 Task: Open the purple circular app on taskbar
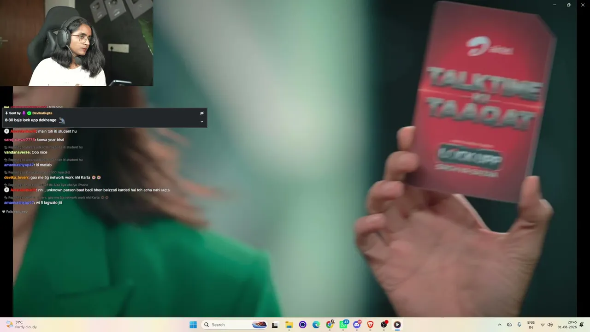(x=302, y=325)
